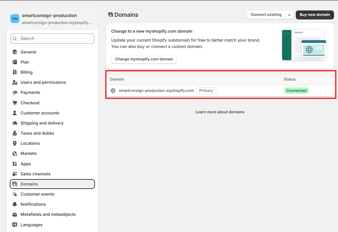Open Customer events settings
The width and height of the screenshot is (338, 232).
[52, 194]
